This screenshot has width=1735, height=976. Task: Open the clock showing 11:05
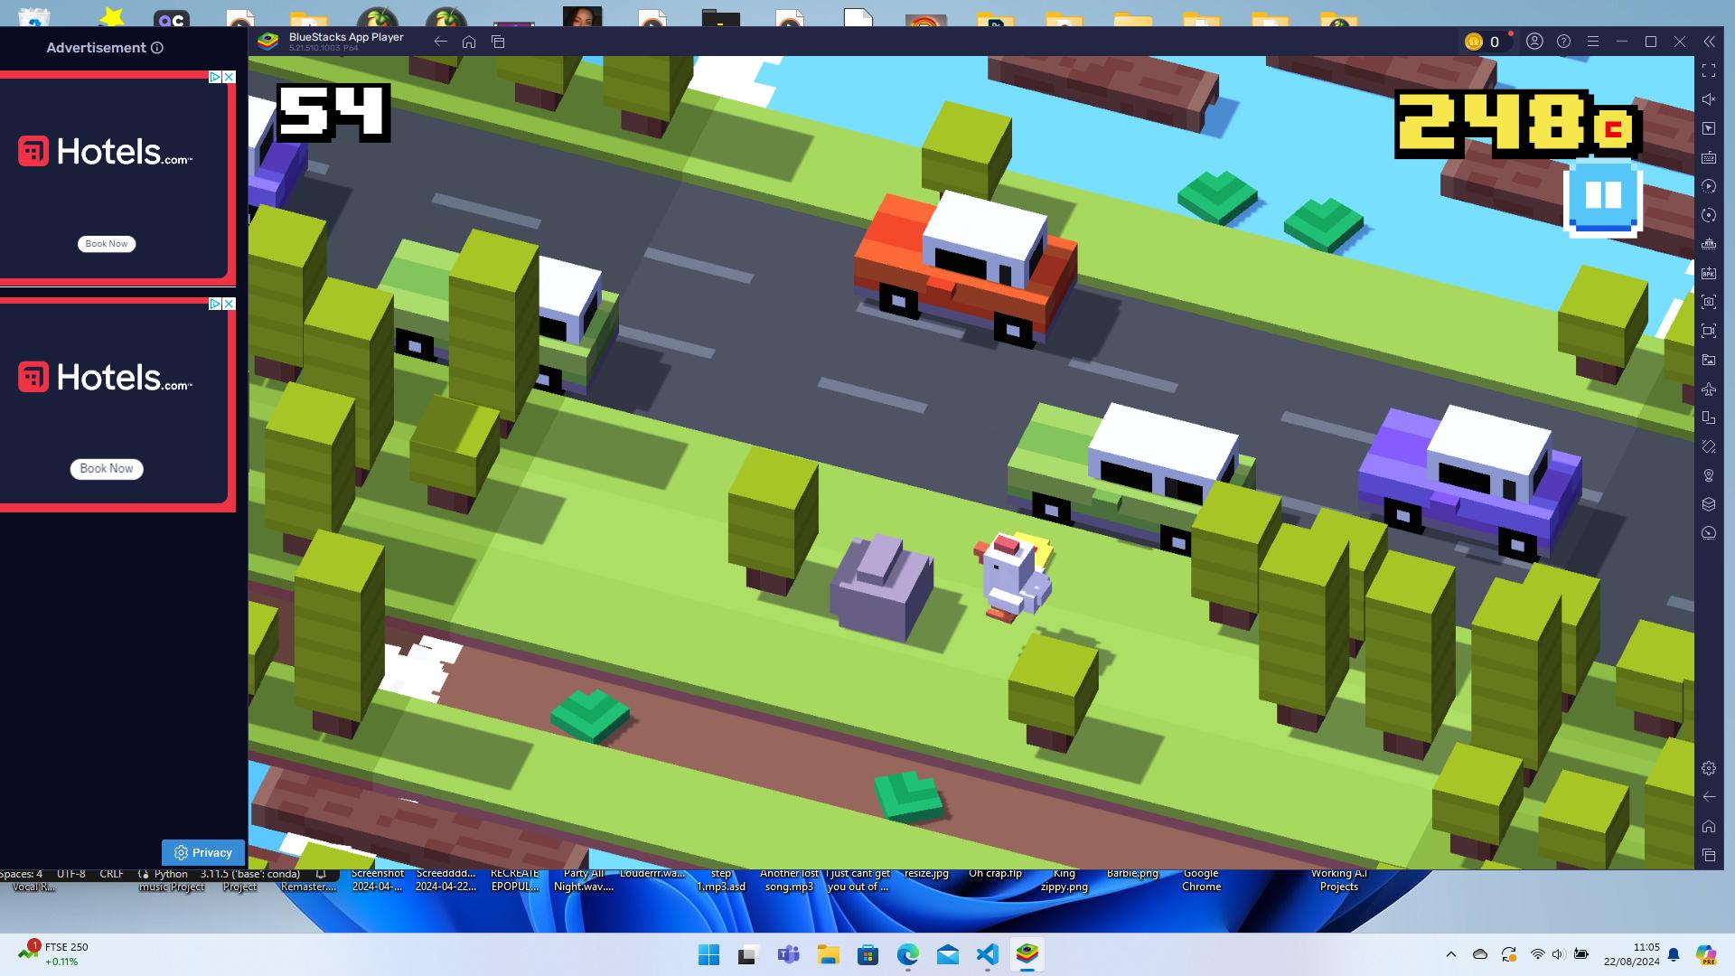coord(1632,954)
